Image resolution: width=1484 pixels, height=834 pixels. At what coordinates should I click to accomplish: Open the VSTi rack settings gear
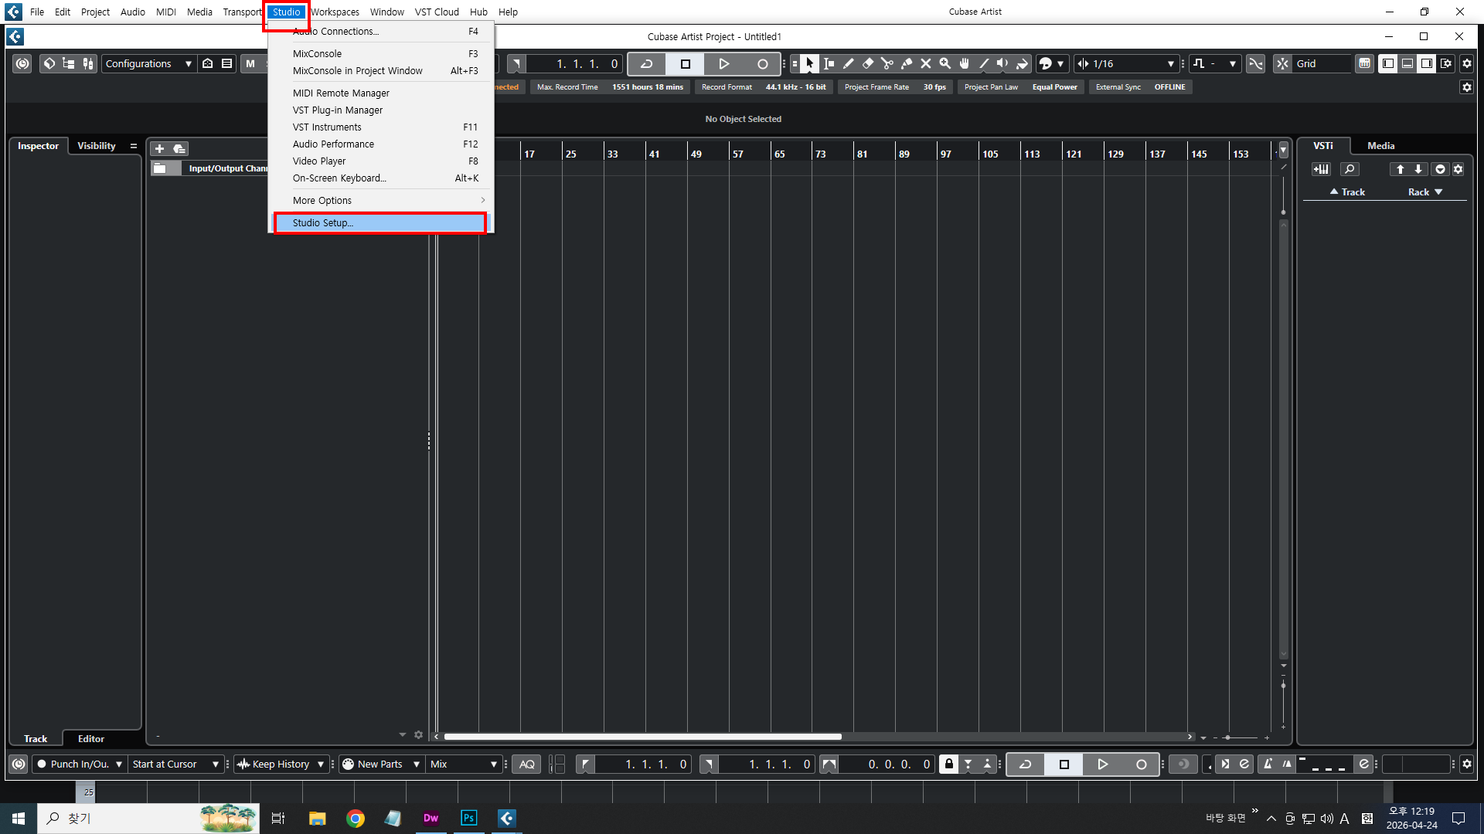1458,169
